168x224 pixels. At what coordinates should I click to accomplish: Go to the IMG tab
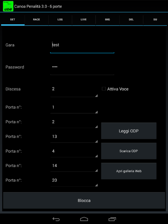(x=107, y=20)
